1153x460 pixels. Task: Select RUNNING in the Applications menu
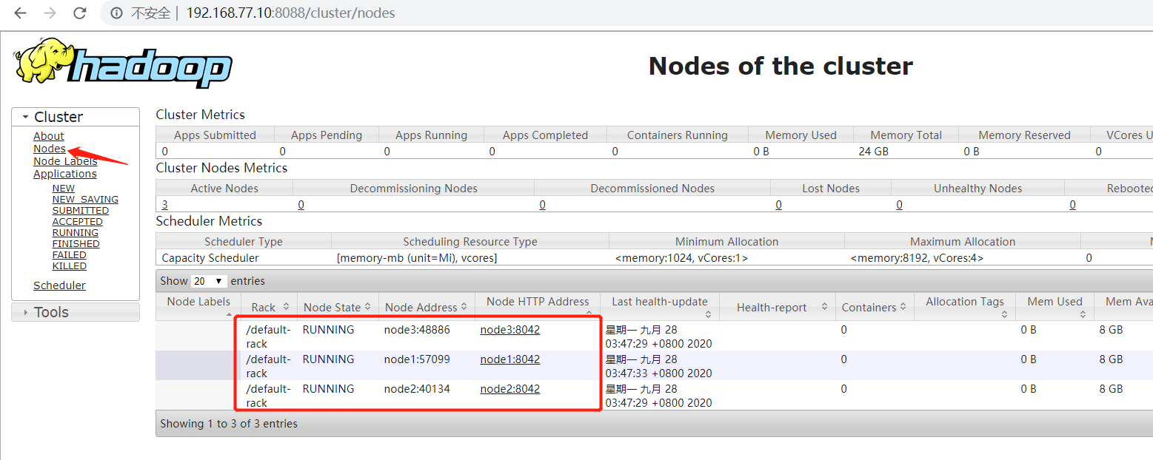[75, 232]
